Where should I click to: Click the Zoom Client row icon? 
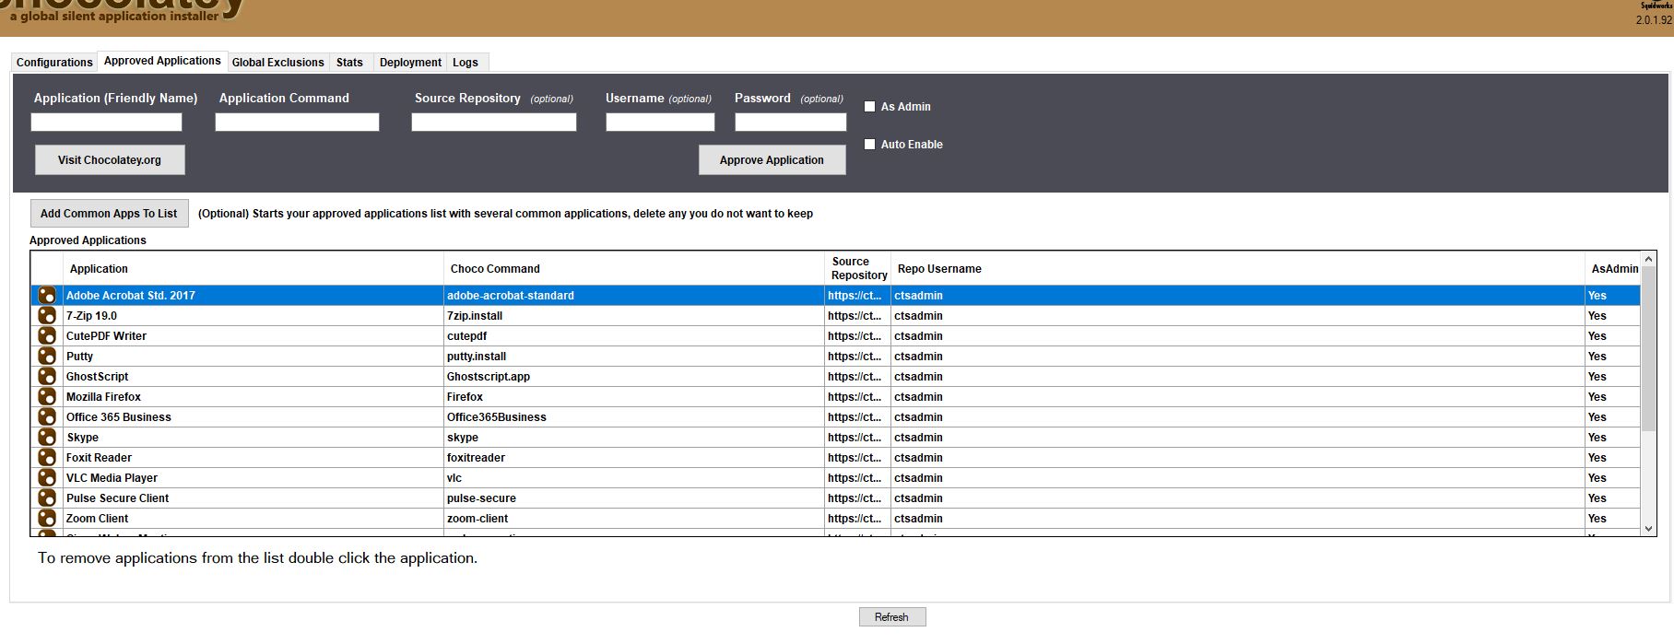(47, 519)
